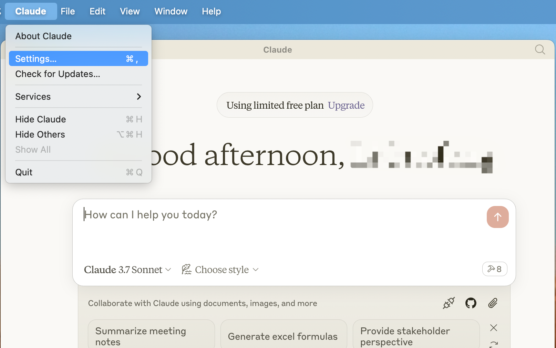Open the File menu in menu bar

pyautogui.click(x=68, y=11)
